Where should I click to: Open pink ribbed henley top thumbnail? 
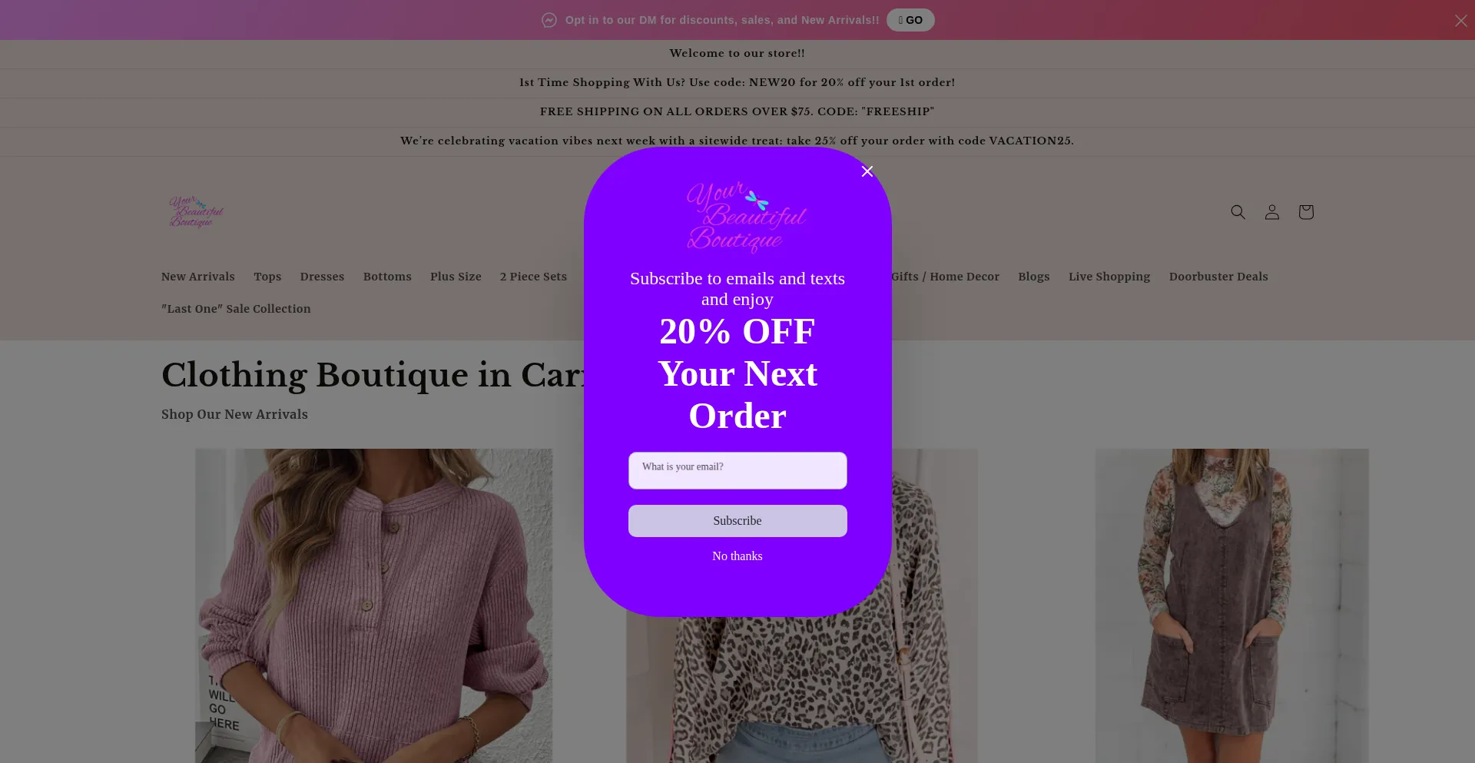coord(373,605)
